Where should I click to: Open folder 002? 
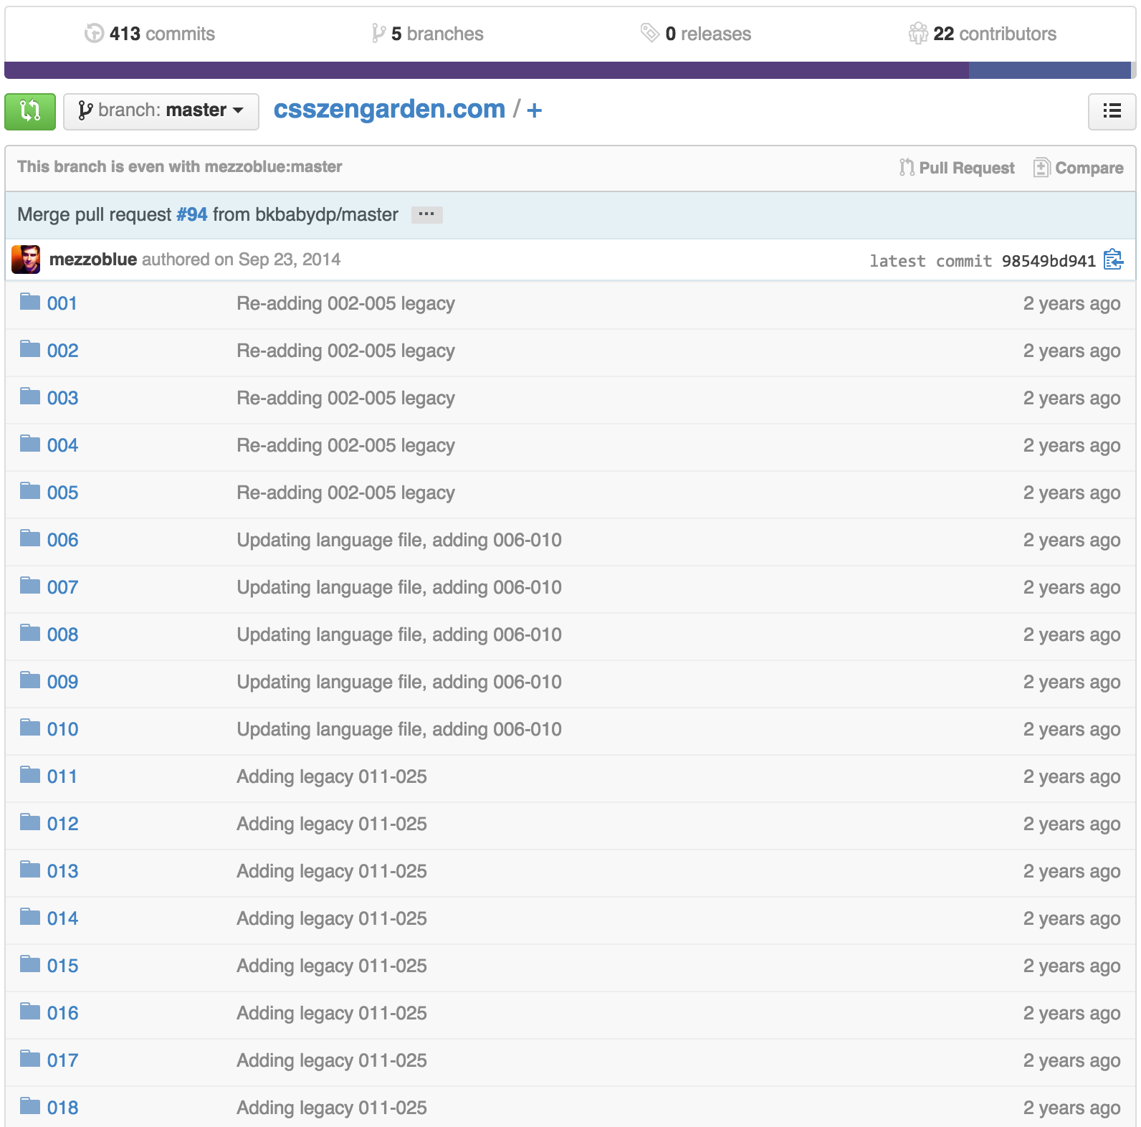click(62, 351)
